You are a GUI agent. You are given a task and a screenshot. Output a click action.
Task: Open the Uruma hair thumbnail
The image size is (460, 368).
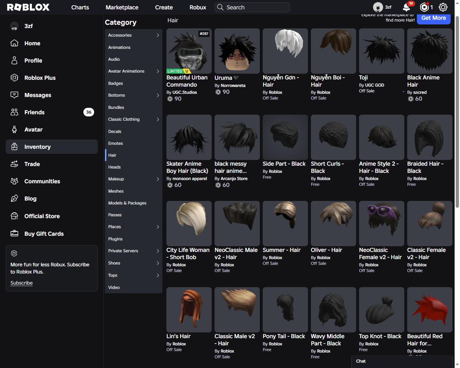[237, 51]
